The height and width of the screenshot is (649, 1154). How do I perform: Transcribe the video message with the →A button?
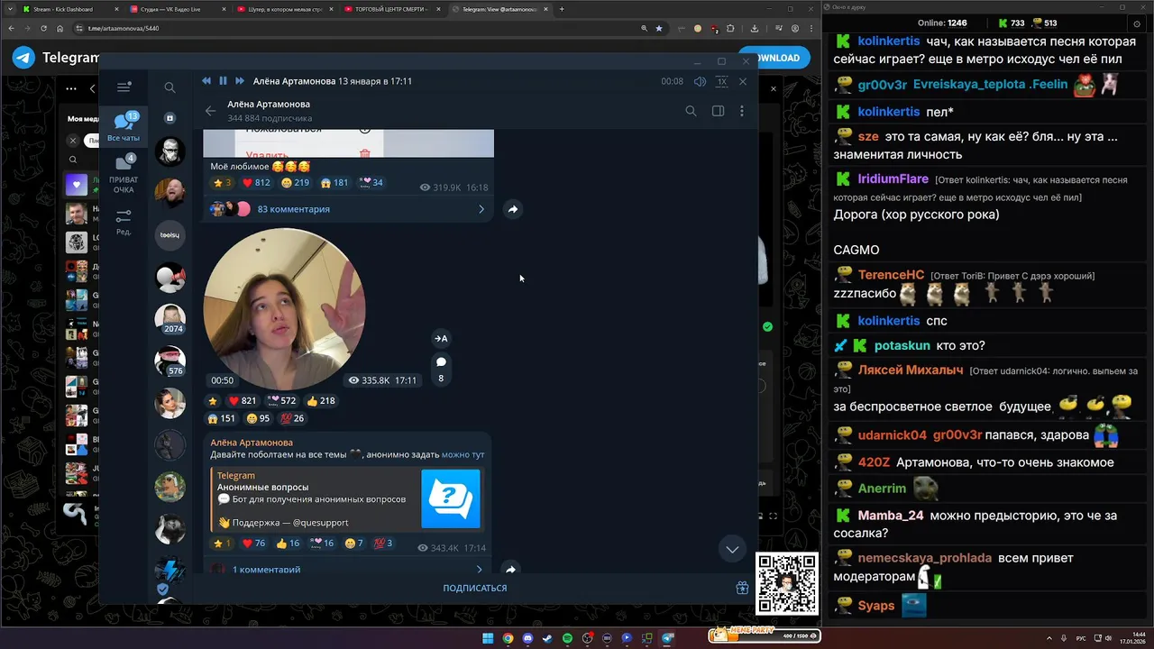[441, 339]
